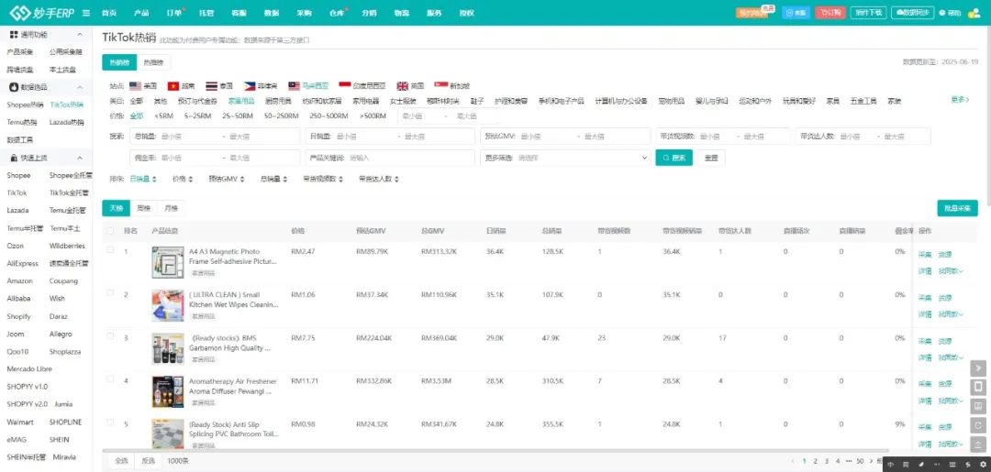991x472 pixels.
Task: Collapse the 数据选品 sidebar section
Action: (80, 87)
